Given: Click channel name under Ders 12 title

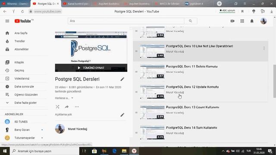Looking at the screenshot, I should coord(175,92).
